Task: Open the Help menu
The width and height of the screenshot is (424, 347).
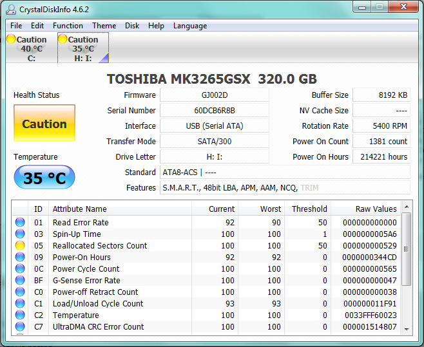Action: [x=156, y=26]
